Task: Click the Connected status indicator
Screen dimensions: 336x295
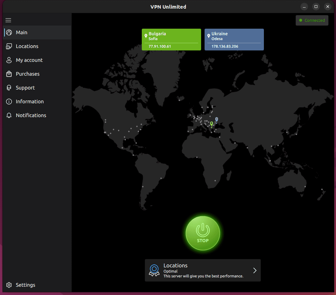Action: point(312,20)
